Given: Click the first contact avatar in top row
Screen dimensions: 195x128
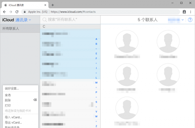Looking at the screenshot, I should click(127, 42).
